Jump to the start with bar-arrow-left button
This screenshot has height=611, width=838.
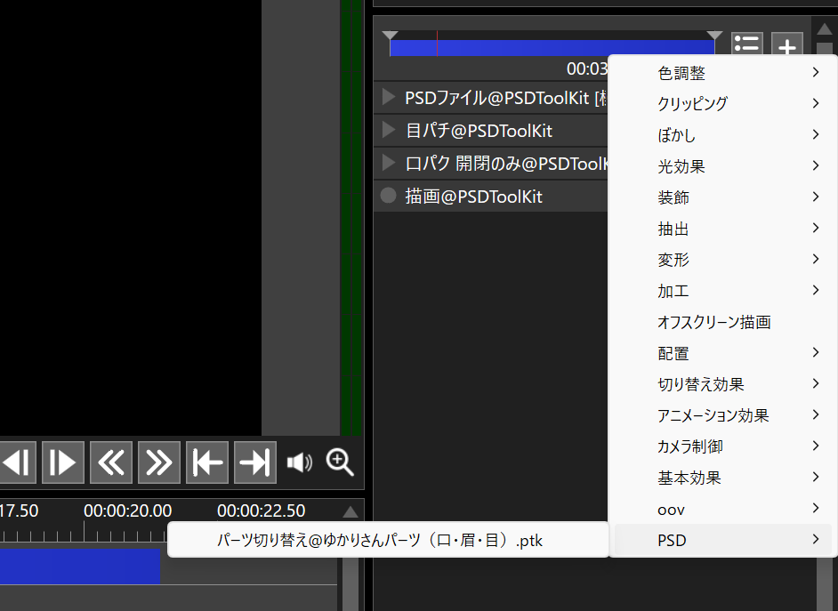pos(207,462)
